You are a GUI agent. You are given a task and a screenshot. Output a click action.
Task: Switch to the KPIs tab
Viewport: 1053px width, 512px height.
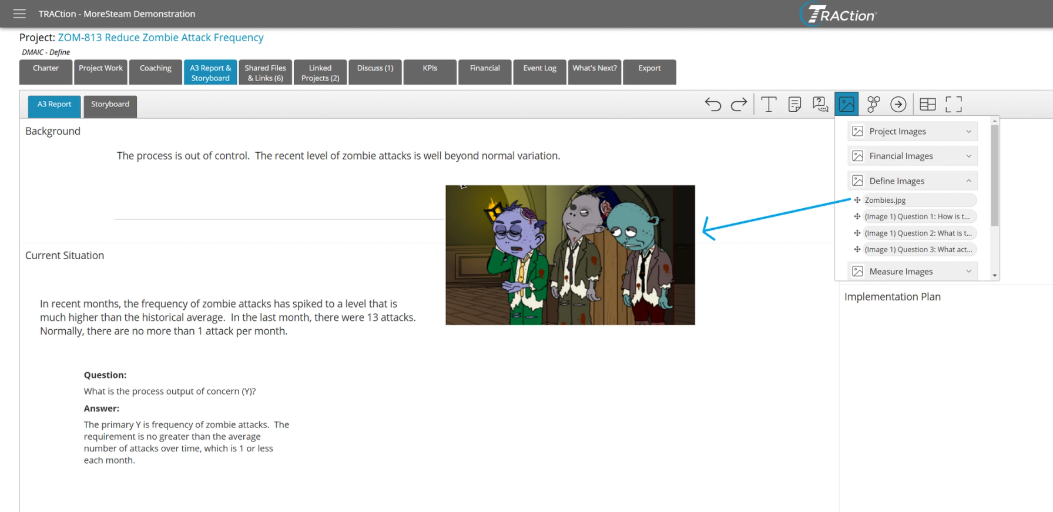(430, 72)
